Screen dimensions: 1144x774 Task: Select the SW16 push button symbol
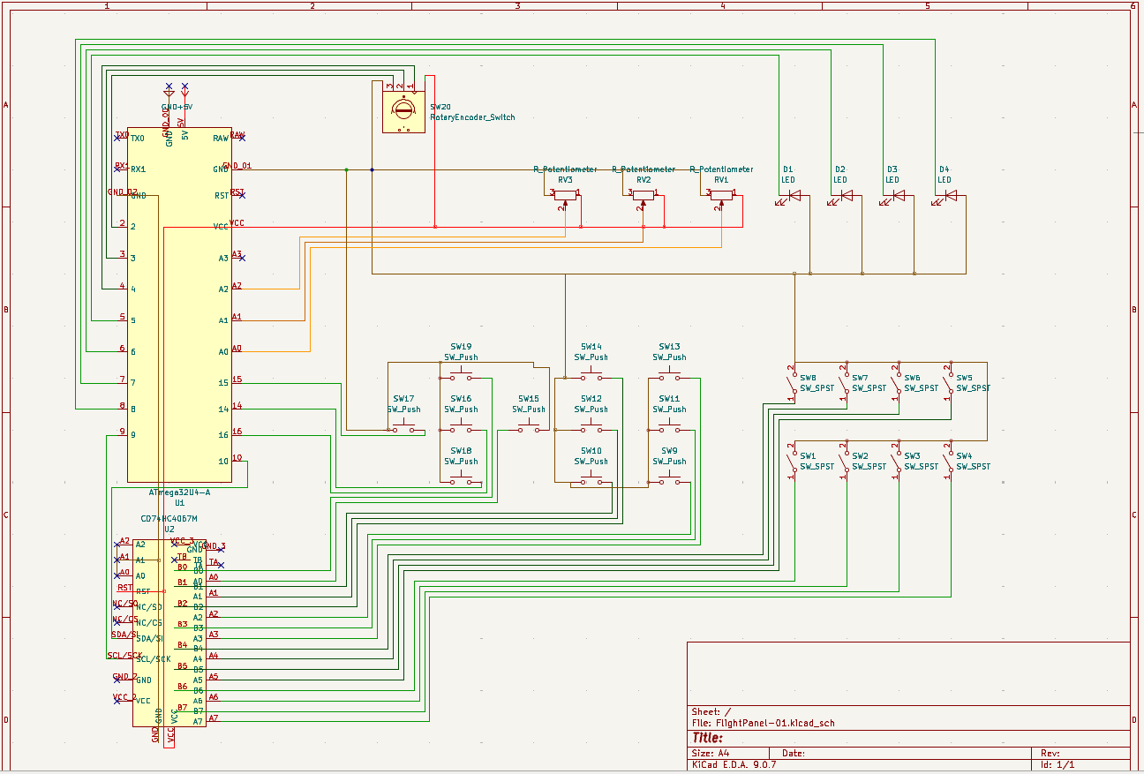pyautogui.click(x=461, y=427)
